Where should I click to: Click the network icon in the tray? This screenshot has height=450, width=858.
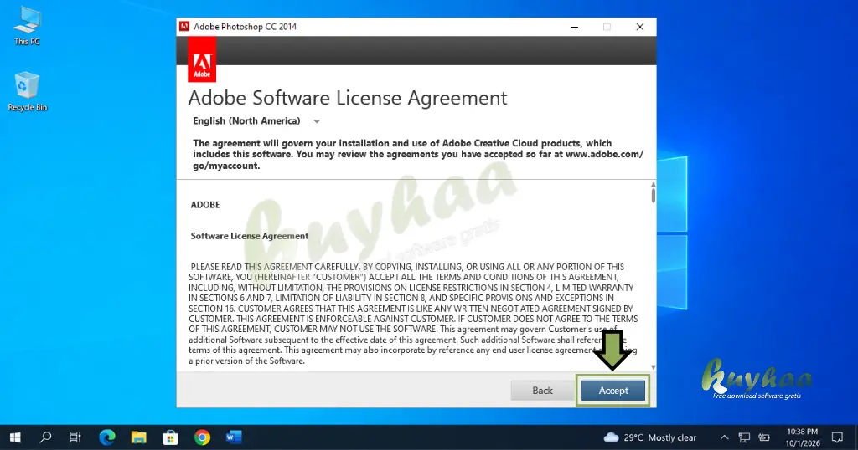point(744,437)
